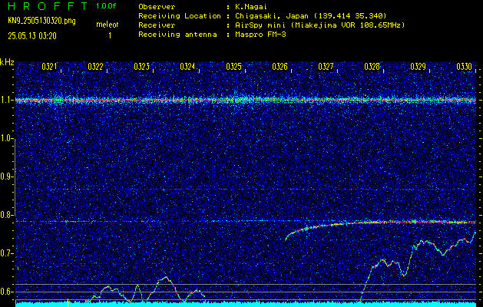Image resolution: width=483 pixels, height=307 pixels.
Task: Click the HROFFT title text
Action: pyautogui.click(x=48, y=6)
